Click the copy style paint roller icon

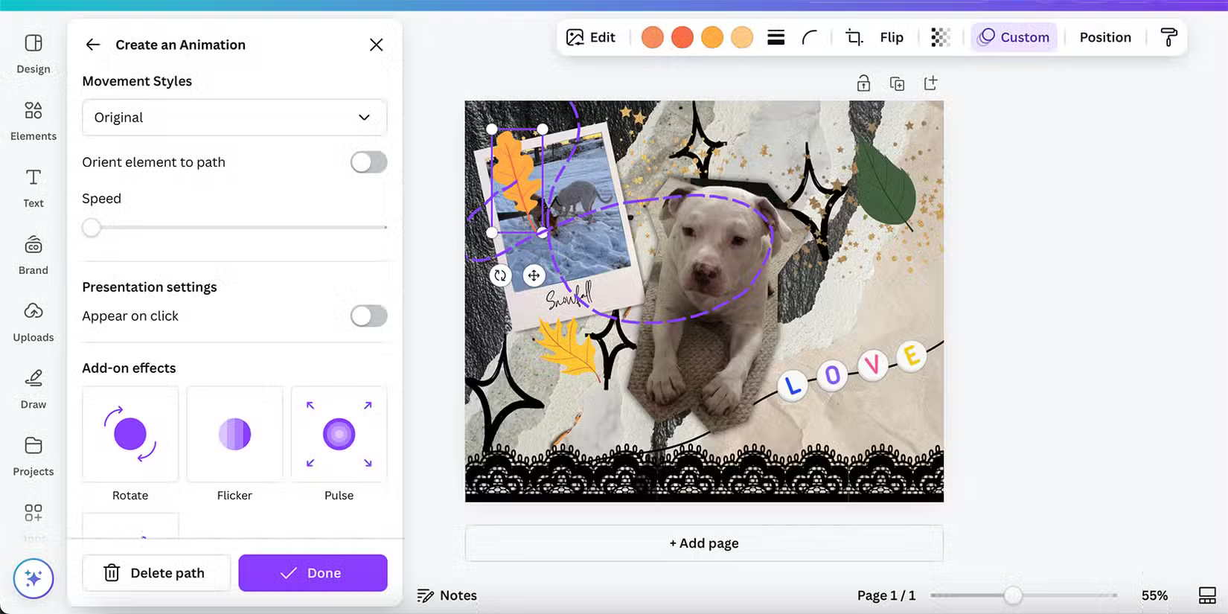click(1169, 37)
